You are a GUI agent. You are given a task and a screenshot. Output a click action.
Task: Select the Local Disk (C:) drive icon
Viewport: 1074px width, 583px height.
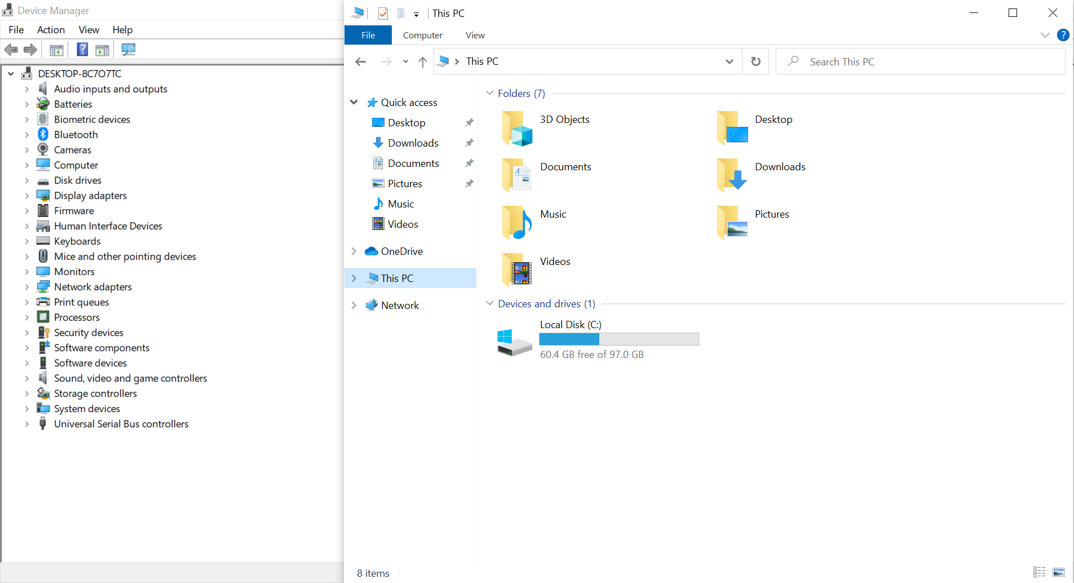coord(514,342)
